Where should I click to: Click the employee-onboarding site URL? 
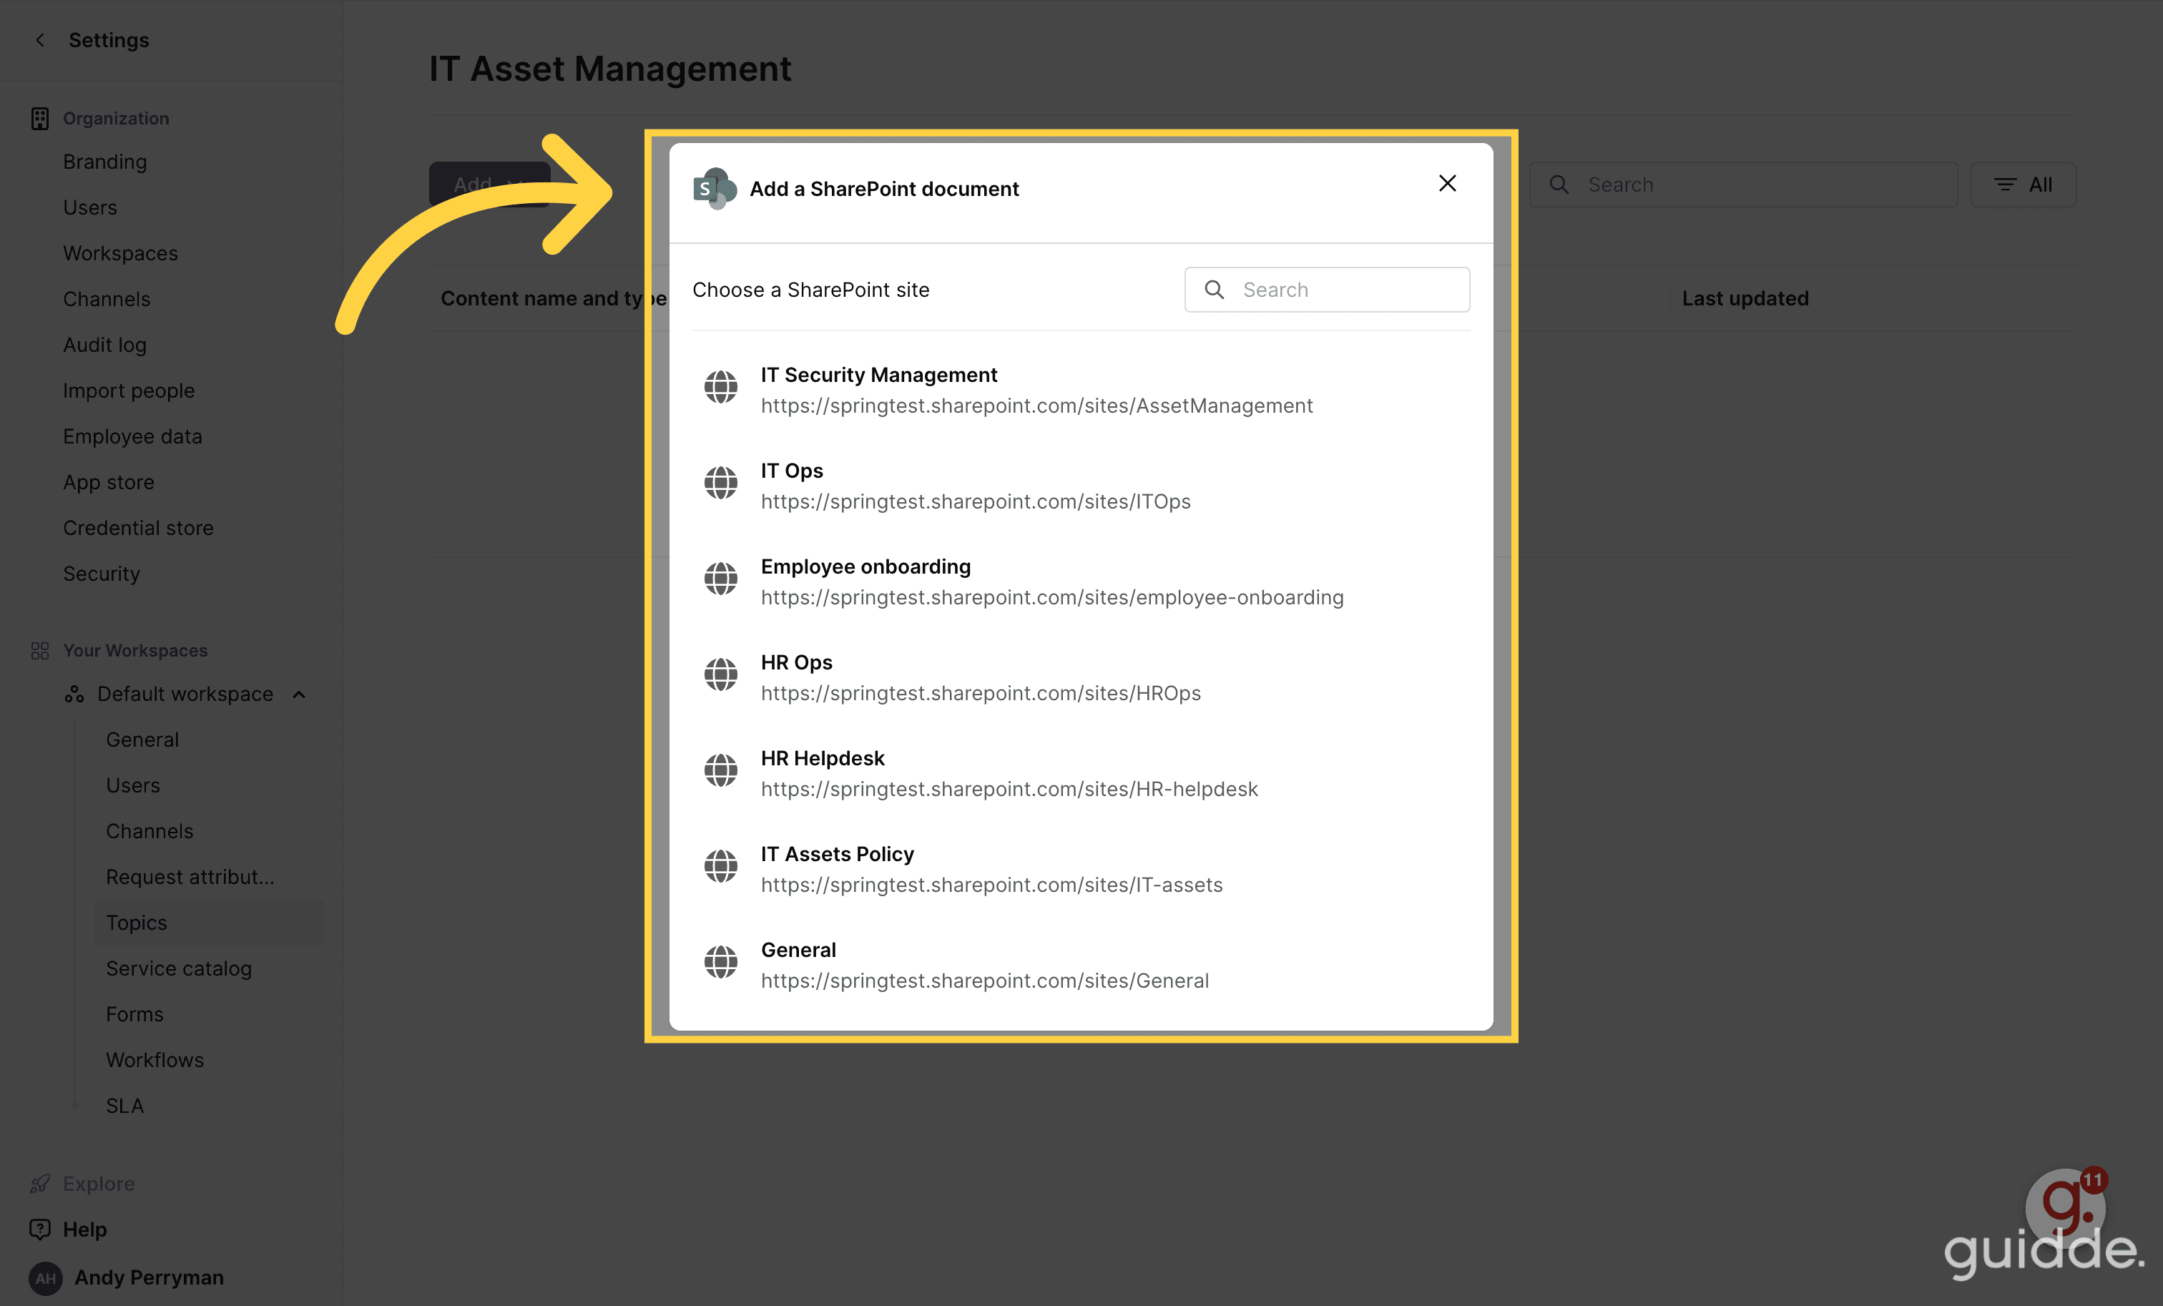coord(1053,596)
